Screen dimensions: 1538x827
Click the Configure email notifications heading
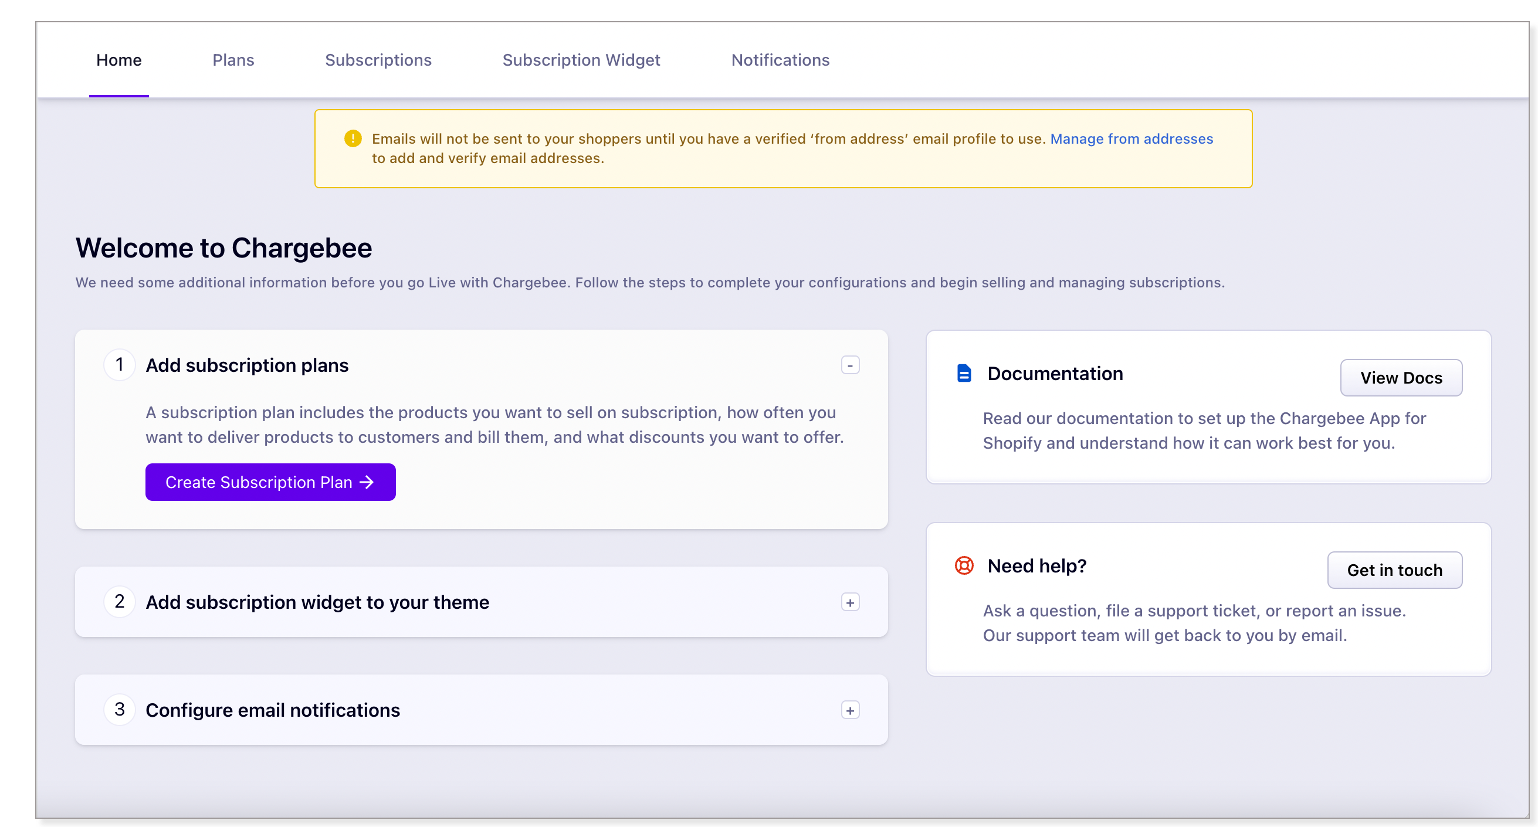click(272, 710)
